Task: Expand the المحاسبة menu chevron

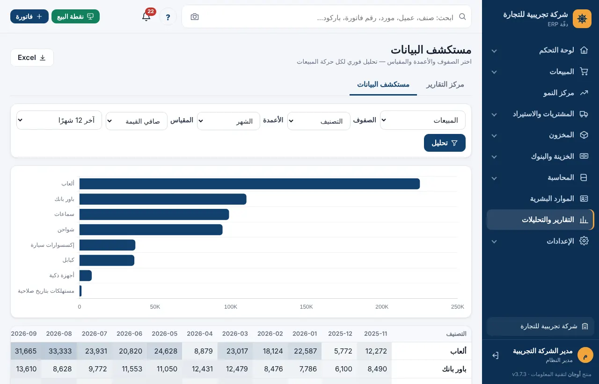Action: [x=494, y=178]
